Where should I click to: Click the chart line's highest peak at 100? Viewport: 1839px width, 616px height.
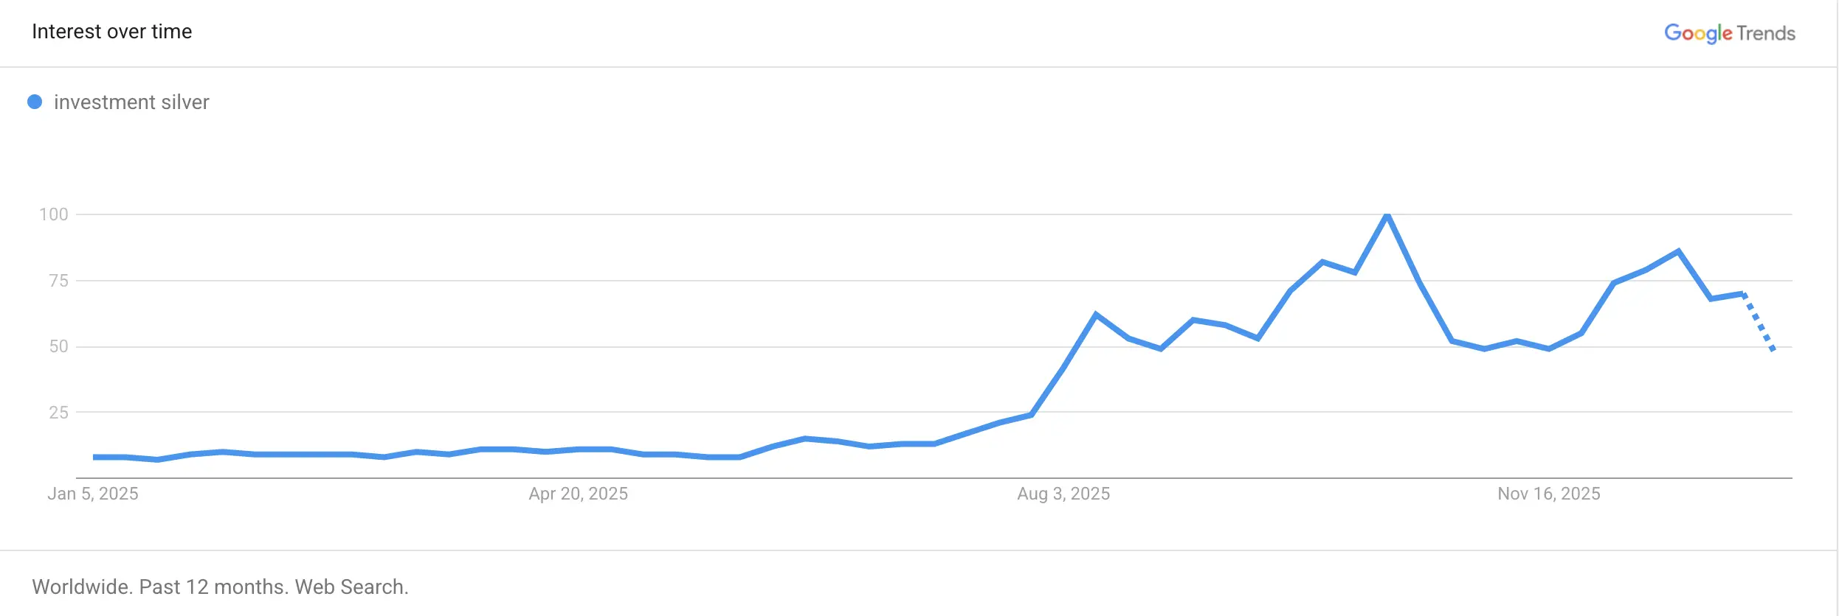click(x=1387, y=215)
